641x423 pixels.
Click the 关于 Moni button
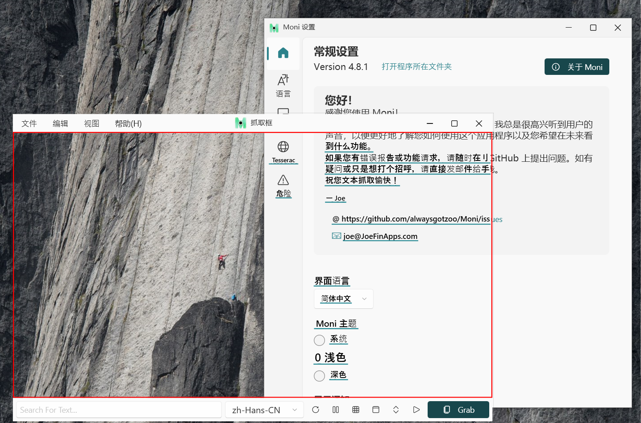pyautogui.click(x=577, y=67)
